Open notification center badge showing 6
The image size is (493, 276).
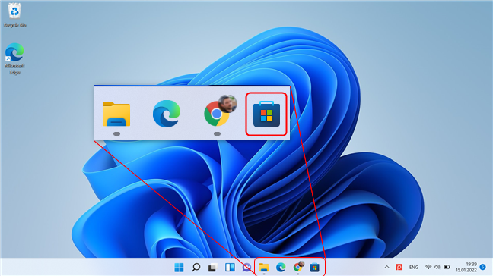click(x=483, y=267)
